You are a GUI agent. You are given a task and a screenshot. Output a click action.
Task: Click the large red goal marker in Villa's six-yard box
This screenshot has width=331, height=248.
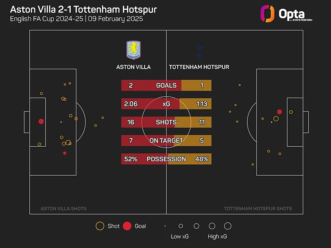(x=41, y=122)
